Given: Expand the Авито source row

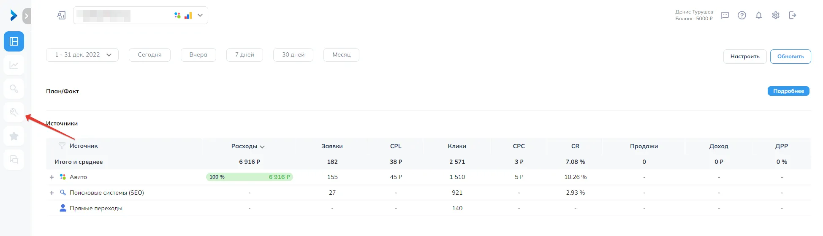Looking at the screenshot, I should [52, 177].
